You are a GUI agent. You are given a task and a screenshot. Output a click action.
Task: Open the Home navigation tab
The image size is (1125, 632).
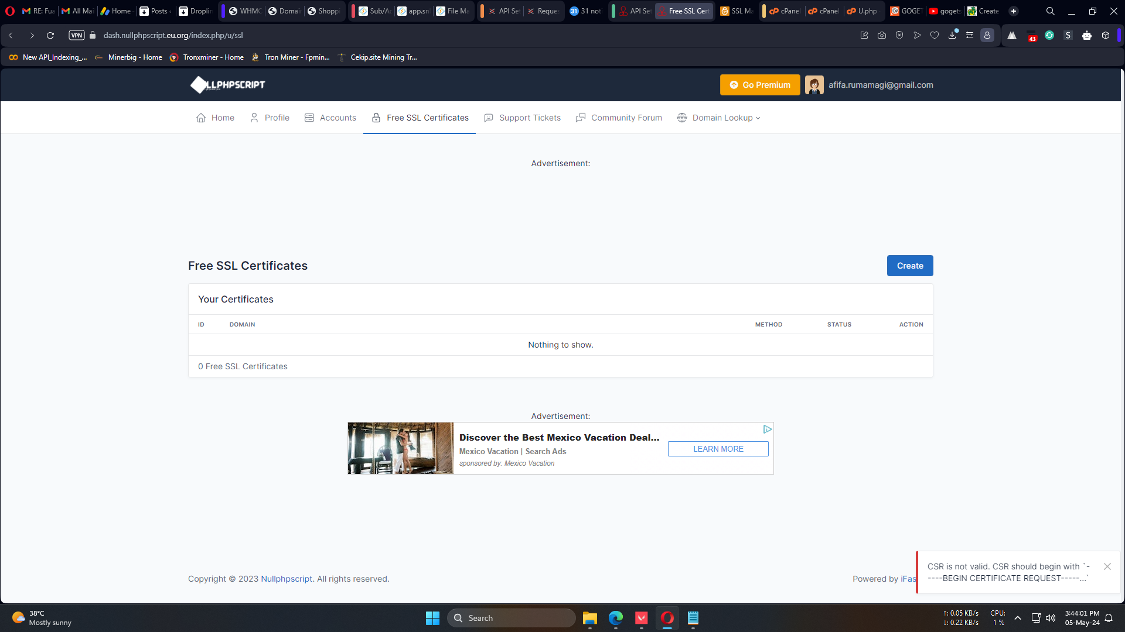tap(215, 118)
